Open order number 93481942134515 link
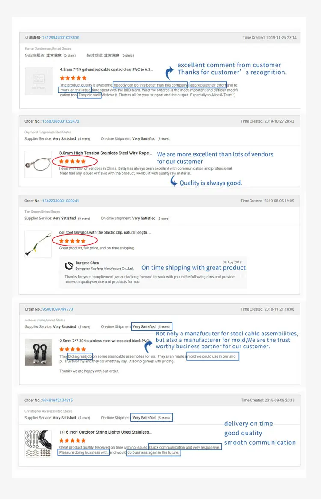This screenshot has width=321, height=500. click(x=57, y=401)
